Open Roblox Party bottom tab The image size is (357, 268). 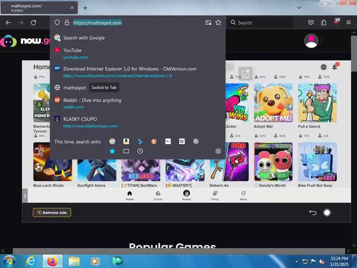pyautogui.click(x=215, y=195)
